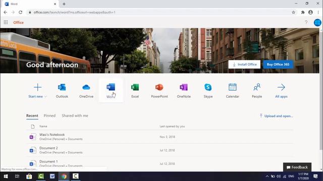Show hidden system tray icons
Screen dimensions: 323x181
point(267,176)
